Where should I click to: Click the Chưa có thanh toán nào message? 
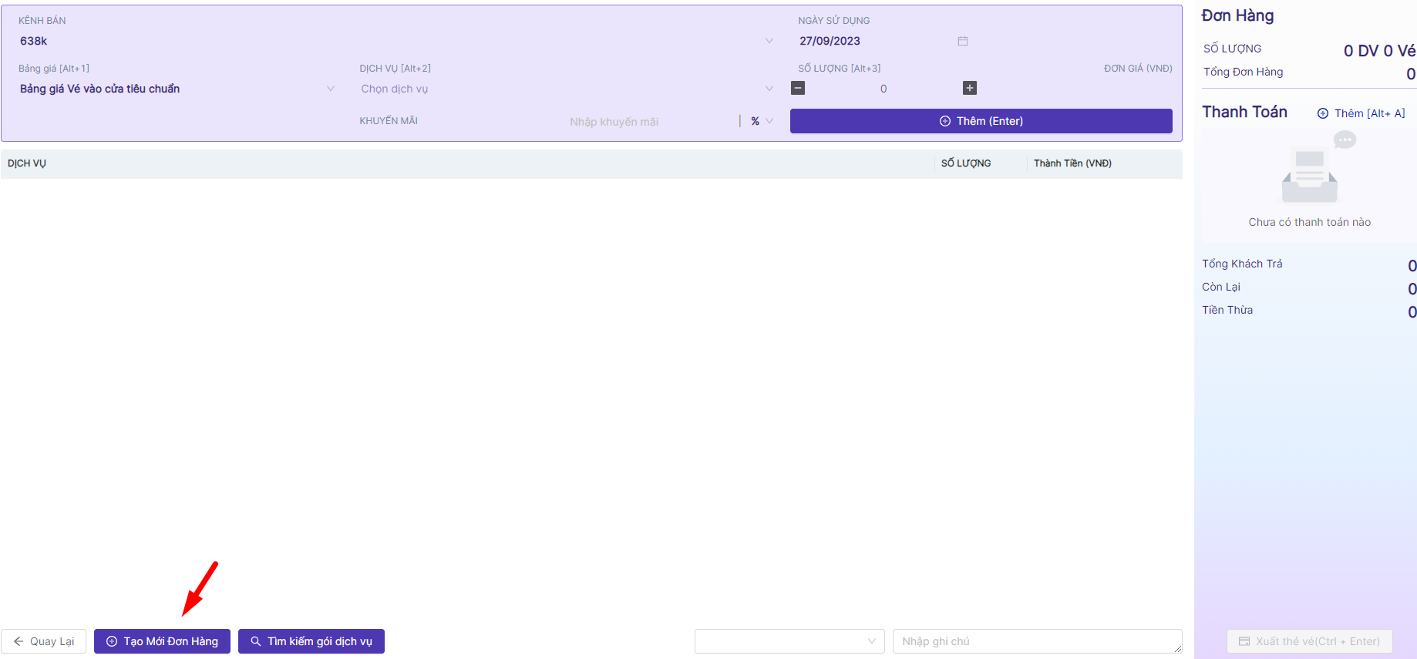pyautogui.click(x=1310, y=222)
